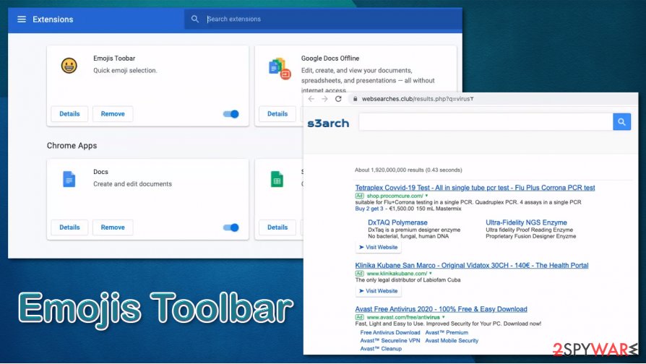
Task: Open the Avast Cleanup sitelink
Action: (x=381, y=349)
